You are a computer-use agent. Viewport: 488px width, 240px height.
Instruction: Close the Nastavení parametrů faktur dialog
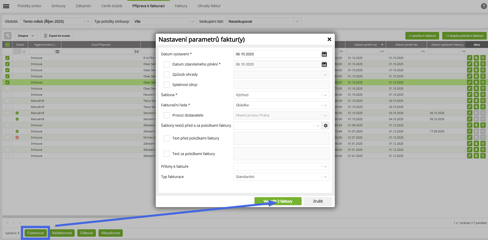(329, 39)
